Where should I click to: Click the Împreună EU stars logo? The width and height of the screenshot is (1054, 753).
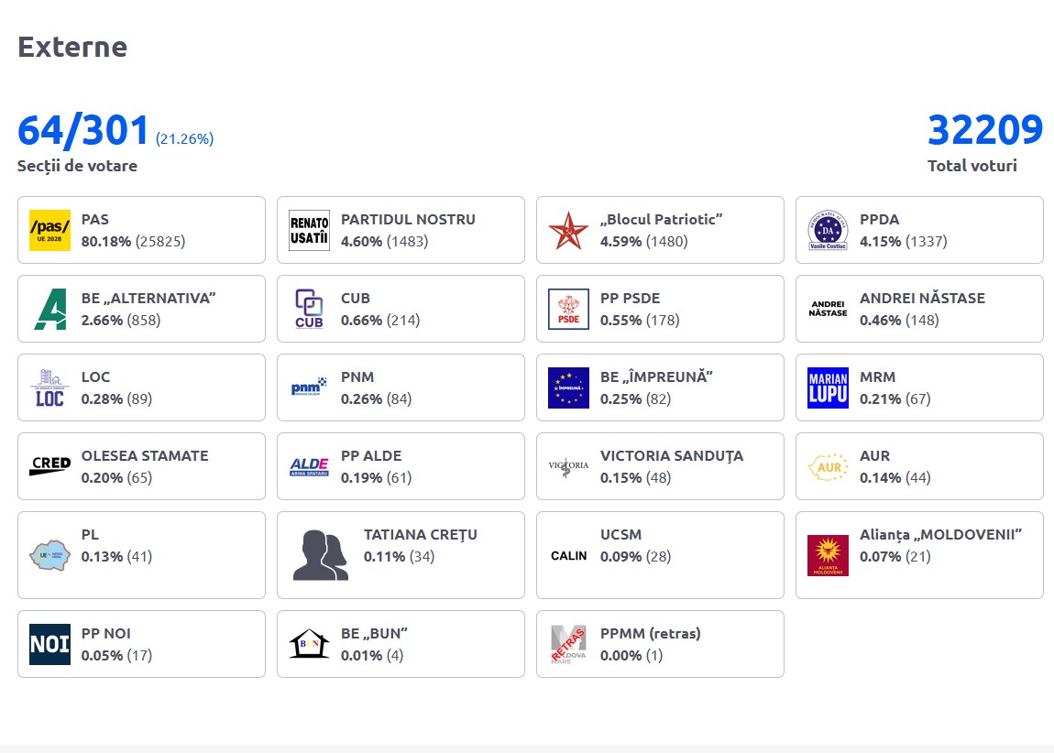(x=568, y=387)
